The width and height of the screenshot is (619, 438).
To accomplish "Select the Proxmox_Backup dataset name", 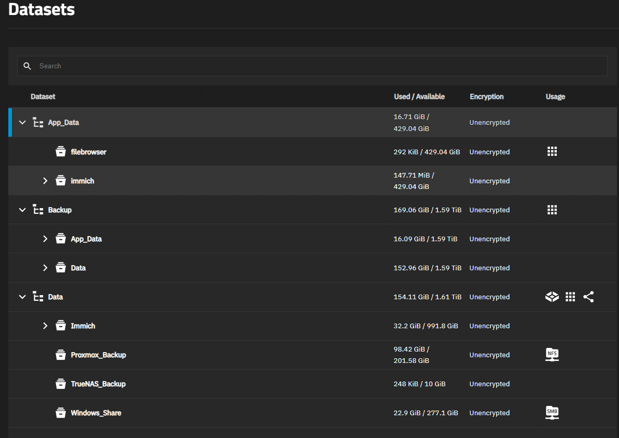I will pyautogui.click(x=99, y=355).
